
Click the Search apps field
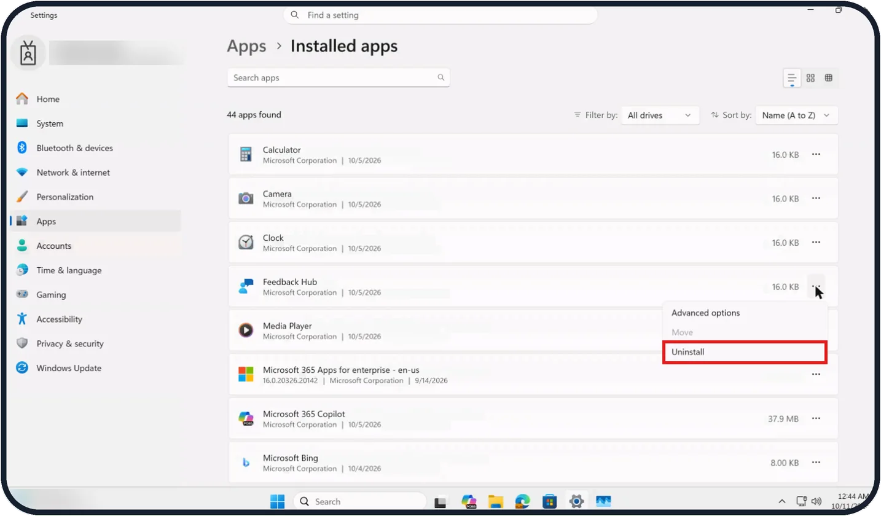click(339, 78)
